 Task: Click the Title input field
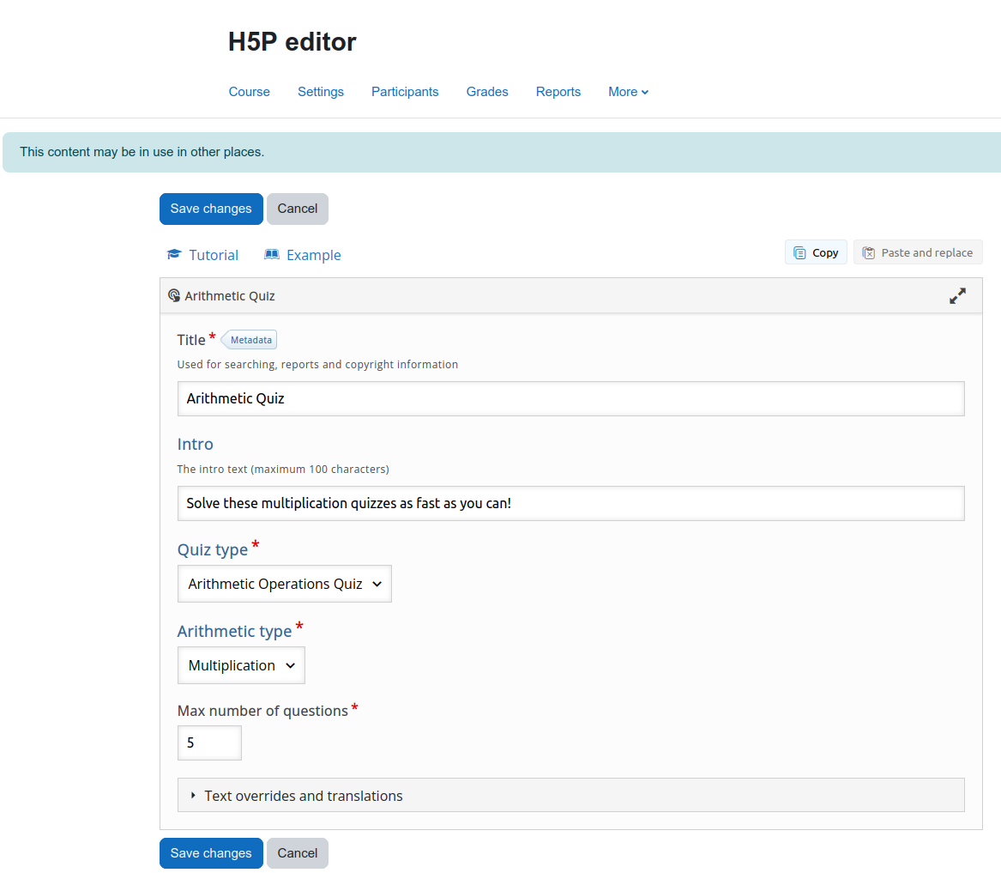tap(570, 399)
